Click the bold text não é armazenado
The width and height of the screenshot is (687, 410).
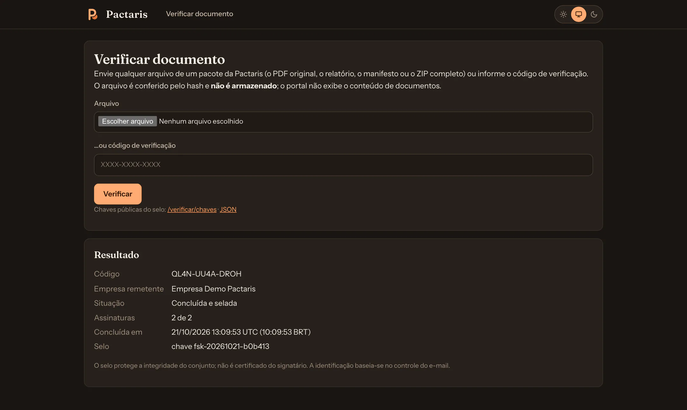point(244,86)
